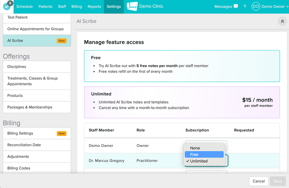The width and height of the screenshot is (289, 188).
Task: Open the Messages chat bubble icon
Action: pos(236,6)
